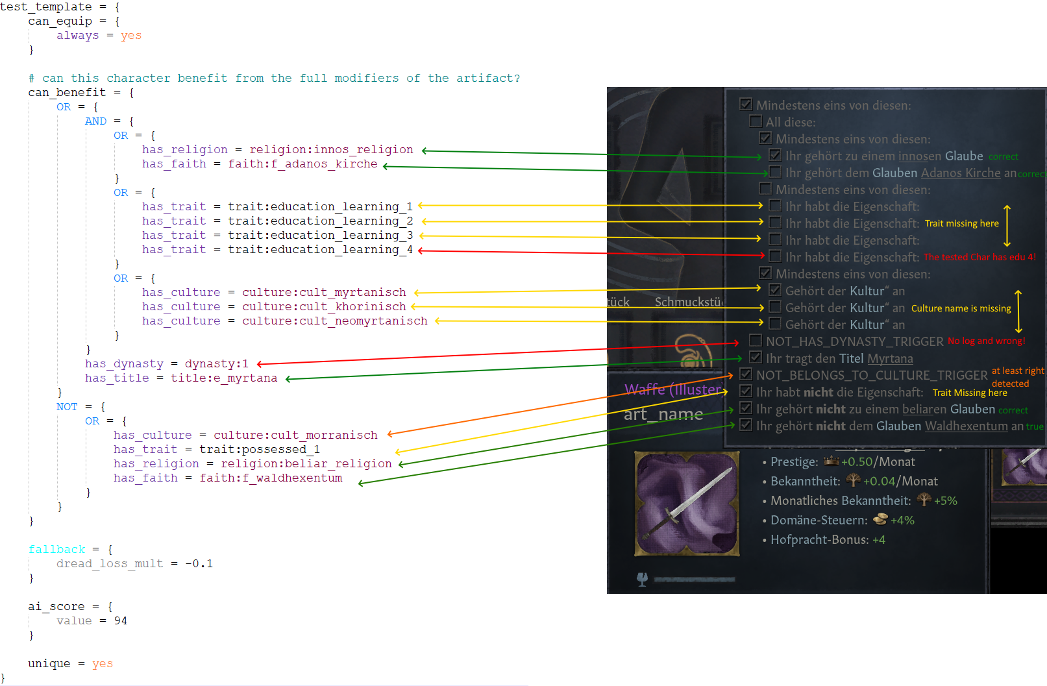Click the underlined Waldhexentum faith link
This screenshot has width=1047, height=686.
tap(967, 426)
